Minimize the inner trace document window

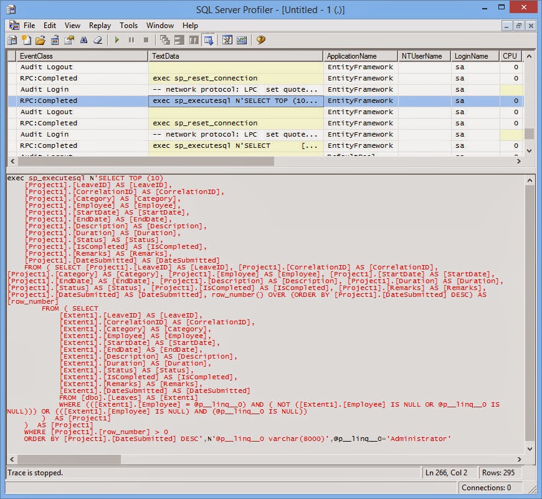coord(506,26)
